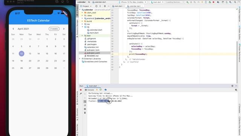Viewport: 241px width, 136px height.
Task: Expand the .dart_tool folder
Action: (82, 12)
